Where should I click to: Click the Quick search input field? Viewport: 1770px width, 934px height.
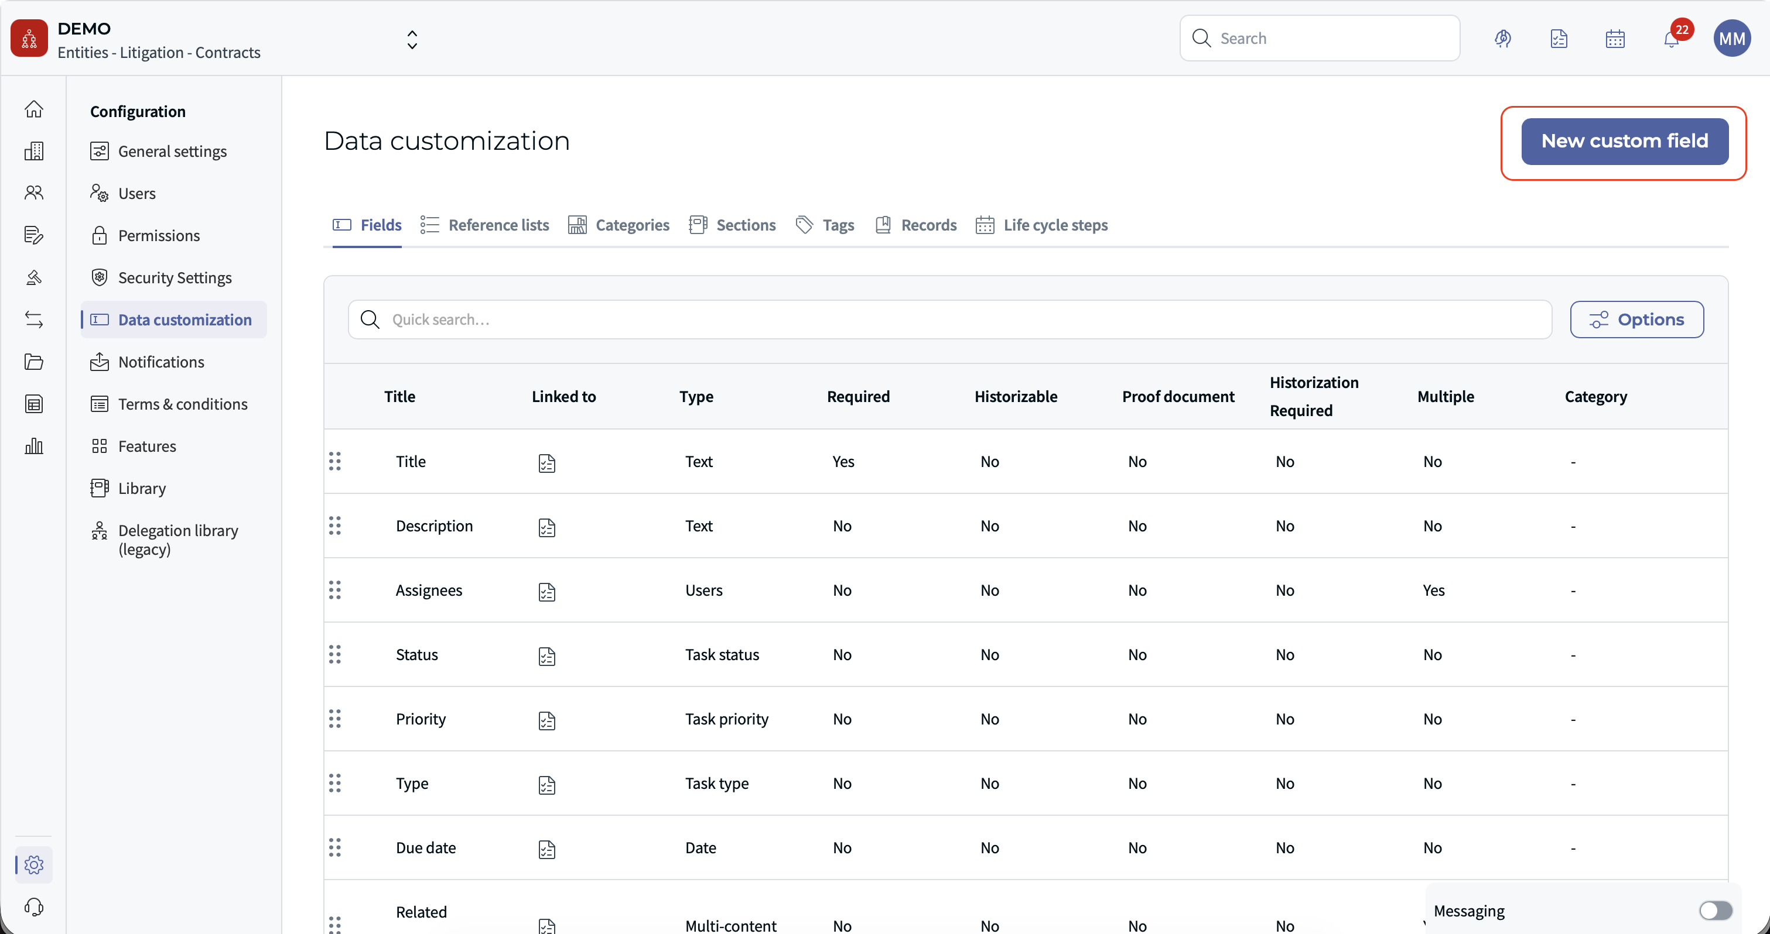(x=948, y=320)
